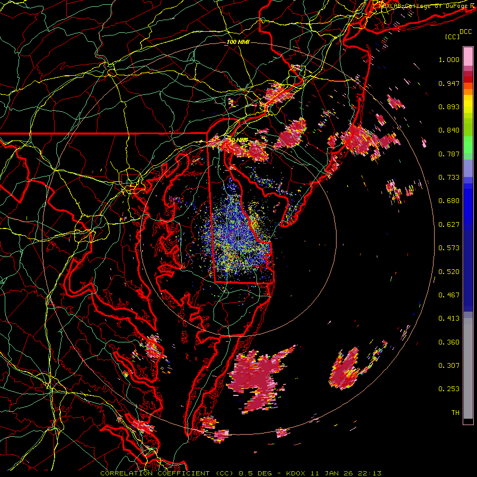This screenshot has height=477, width=477.
Task: Click the TH threshold label on the scale
Action: point(455,413)
